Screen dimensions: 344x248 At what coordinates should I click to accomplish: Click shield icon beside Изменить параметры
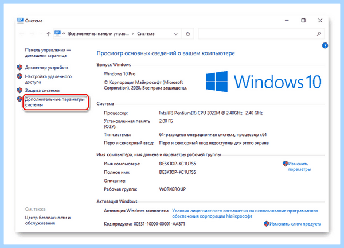285,164
